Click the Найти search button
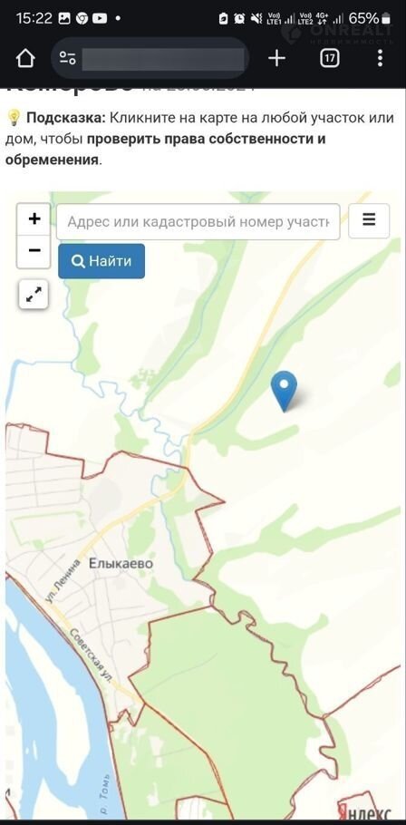The height and width of the screenshot is (825, 406). (x=101, y=261)
